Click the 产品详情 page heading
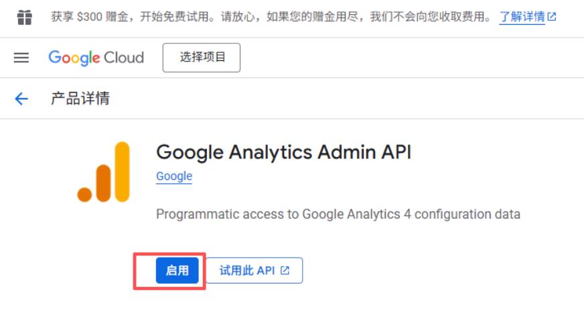 (x=80, y=98)
